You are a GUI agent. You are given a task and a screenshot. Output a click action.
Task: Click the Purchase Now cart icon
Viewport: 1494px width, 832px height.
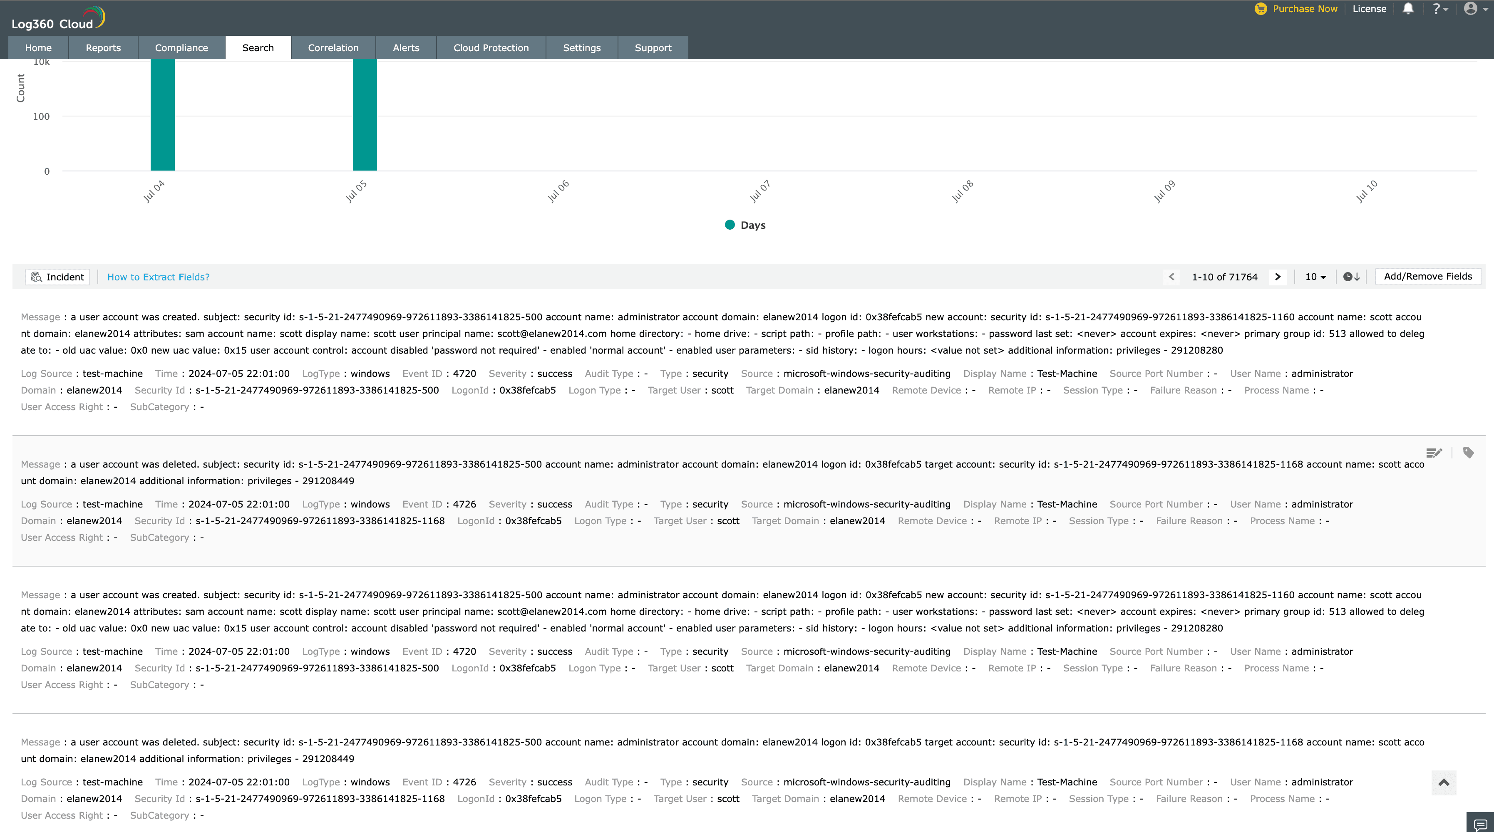click(1260, 9)
